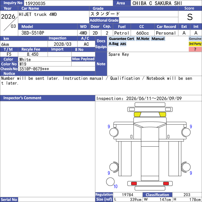Click the height value 178cm
The image size is (202, 202).
pos(195,199)
